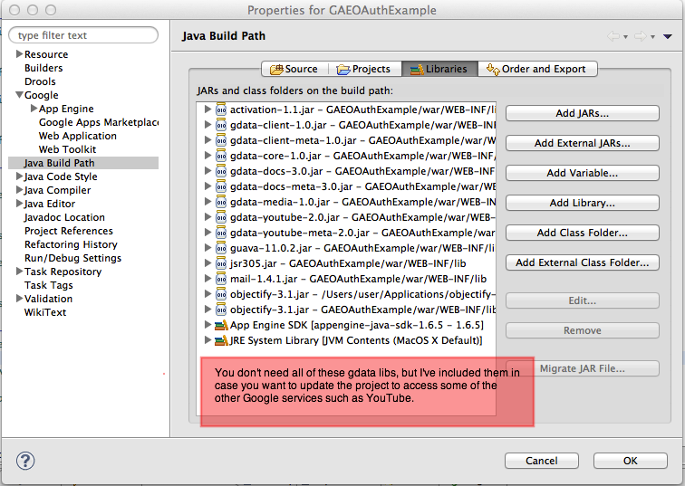
Task: Select objectify-3.1.jar in GAEOAuthExample/war/WEB-INF/lib
Action: 362,310
